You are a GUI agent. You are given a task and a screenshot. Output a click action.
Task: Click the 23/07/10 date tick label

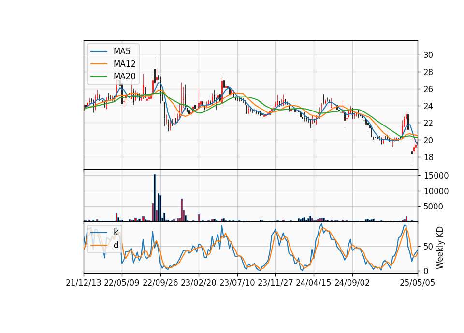pos(237,283)
